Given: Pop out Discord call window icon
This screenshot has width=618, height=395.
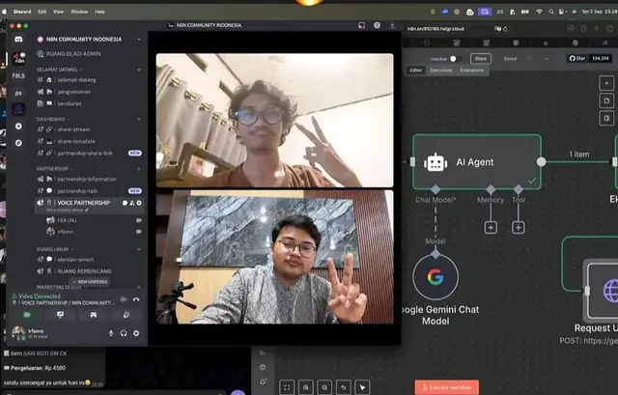Looking at the screenshot, I should [x=361, y=25].
